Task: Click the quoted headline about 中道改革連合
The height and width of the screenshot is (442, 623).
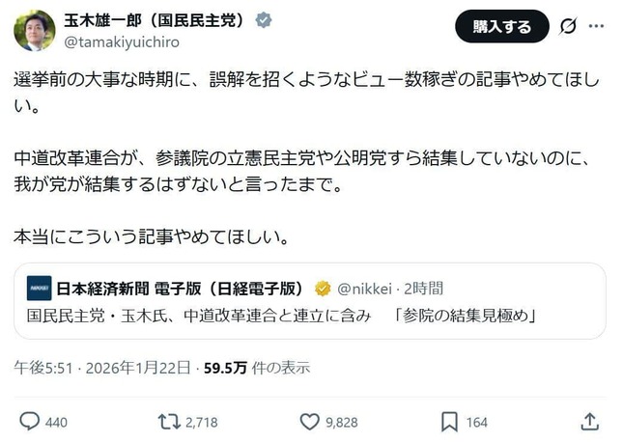Action: click(280, 316)
